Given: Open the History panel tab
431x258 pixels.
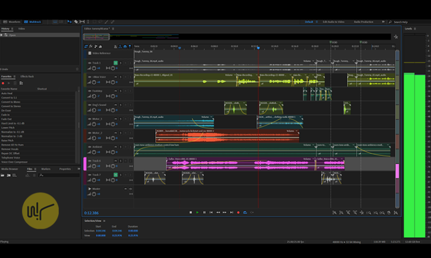Looking at the screenshot, I should (x=5, y=29).
